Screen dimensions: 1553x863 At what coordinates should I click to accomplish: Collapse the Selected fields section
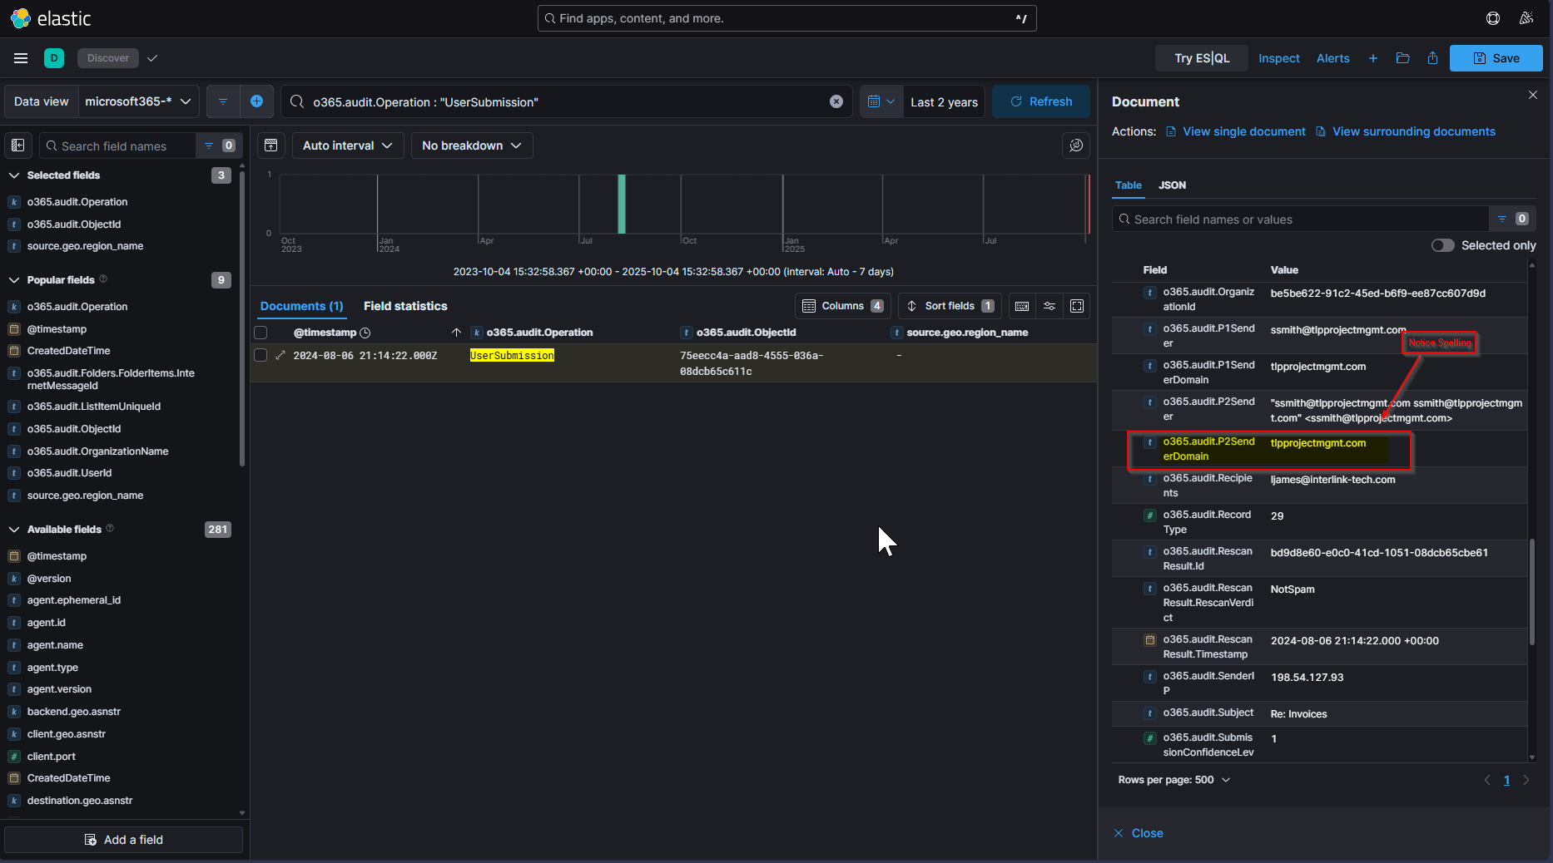pyautogui.click(x=14, y=175)
